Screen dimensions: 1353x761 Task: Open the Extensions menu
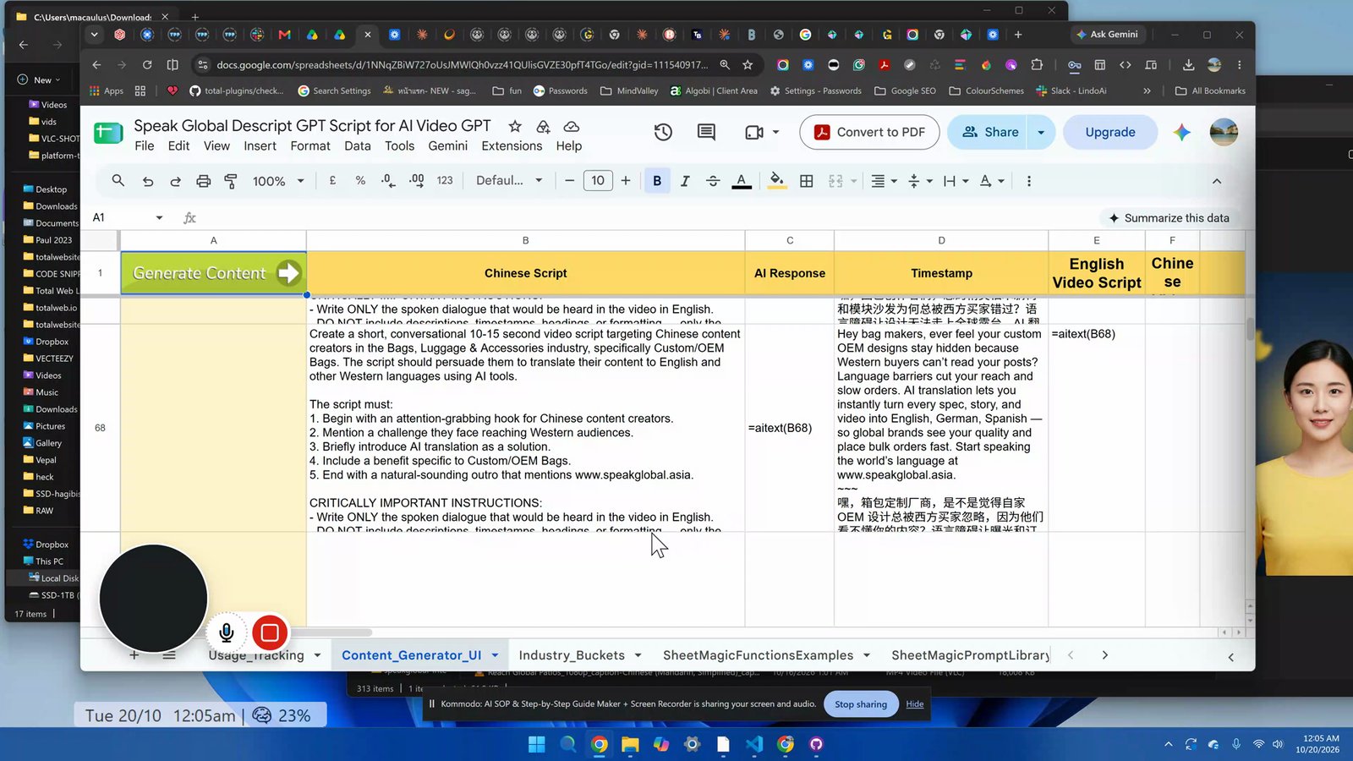512,145
